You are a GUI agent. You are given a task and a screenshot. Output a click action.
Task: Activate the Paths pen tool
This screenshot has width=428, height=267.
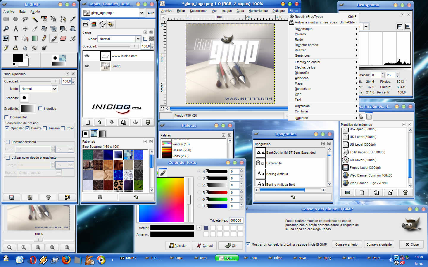[x=63, y=19]
